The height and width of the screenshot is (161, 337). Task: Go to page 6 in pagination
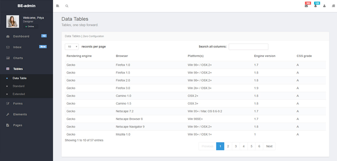[259, 146]
